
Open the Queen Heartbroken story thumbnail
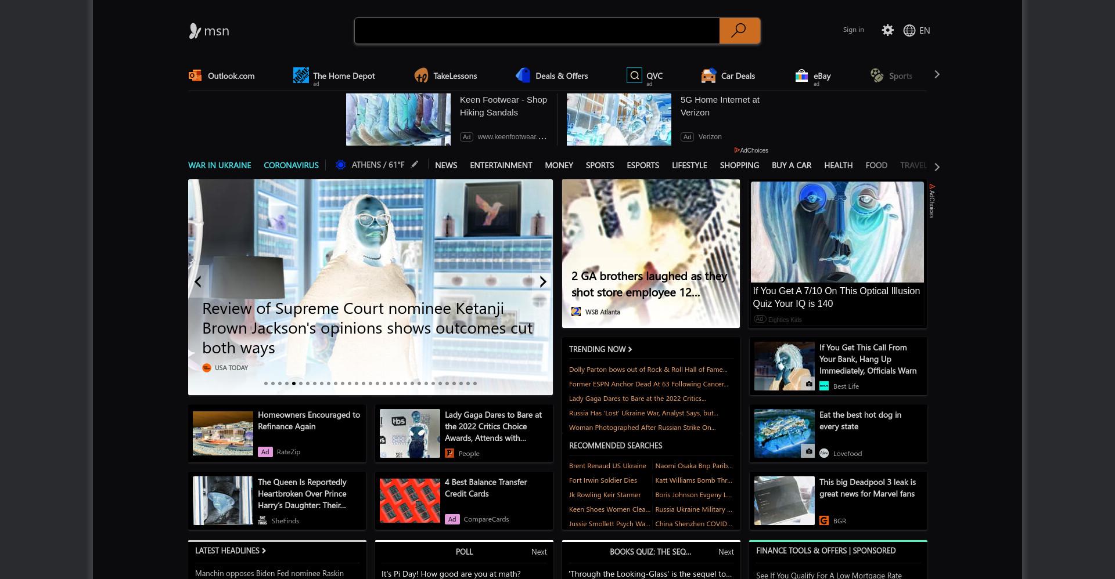coord(223,501)
